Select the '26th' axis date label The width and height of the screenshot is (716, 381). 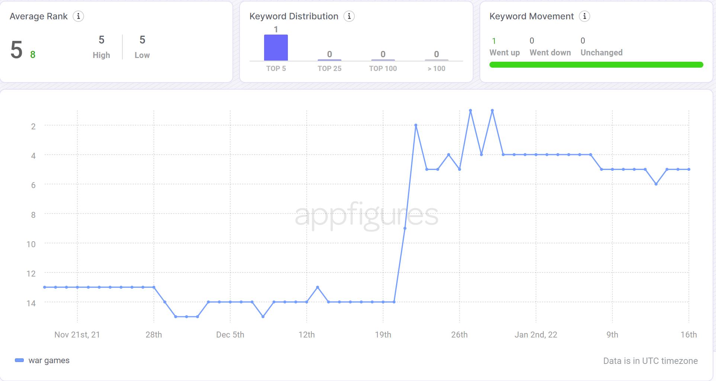tap(459, 335)
